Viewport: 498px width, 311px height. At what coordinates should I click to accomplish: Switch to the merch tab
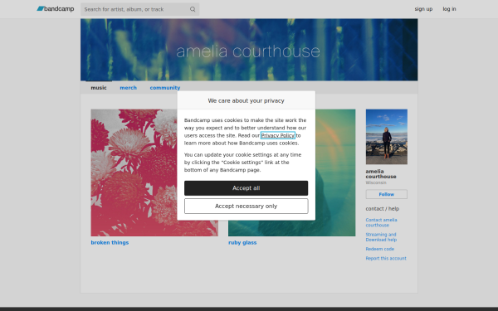(129, 88)
